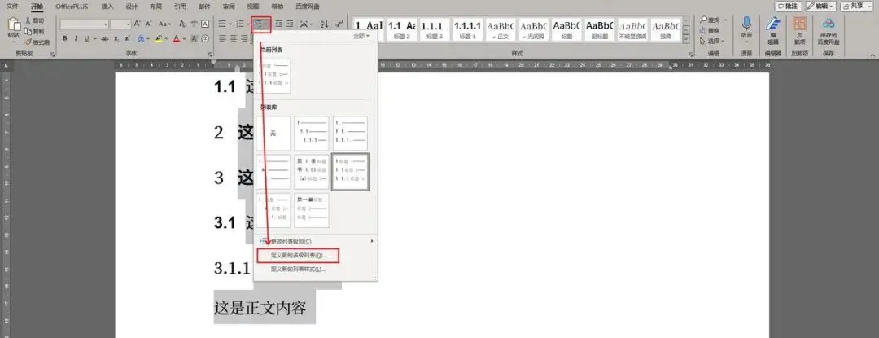Screen dimensions: 879x338
Task: Switch to the 引用 (References) tab
Action: click(180, 7)
